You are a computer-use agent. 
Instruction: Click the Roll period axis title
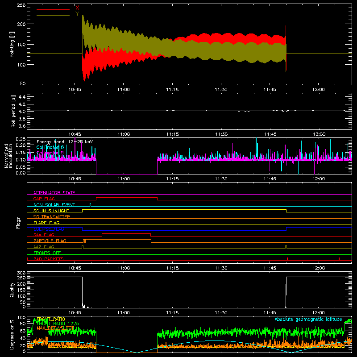[13, 111]
